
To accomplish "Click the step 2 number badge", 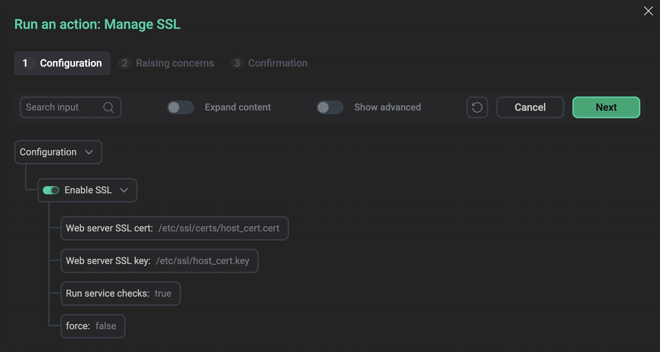I will click(125, 63).
